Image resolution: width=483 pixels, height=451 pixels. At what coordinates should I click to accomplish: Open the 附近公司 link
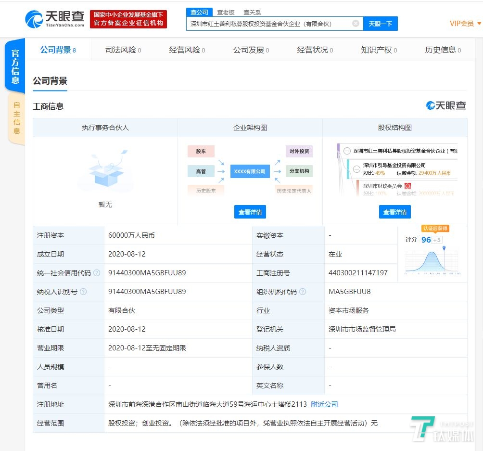click(x=324, y=404)
